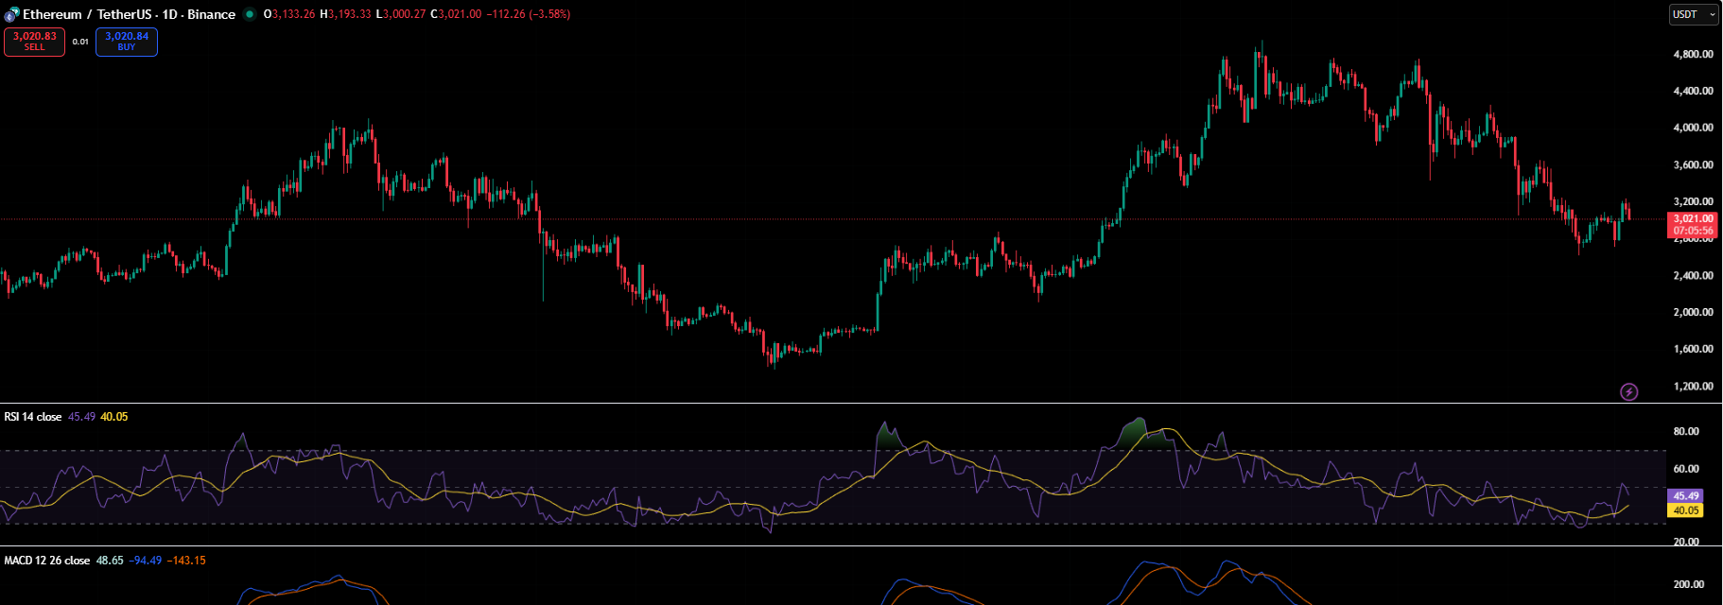Click the 20.00 RSI scale label

1686,542
